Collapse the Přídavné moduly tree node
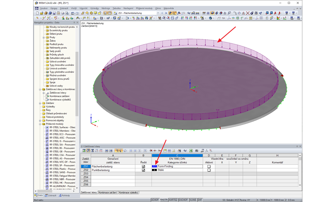Screen dimensions: 336x202 [40, 124]
